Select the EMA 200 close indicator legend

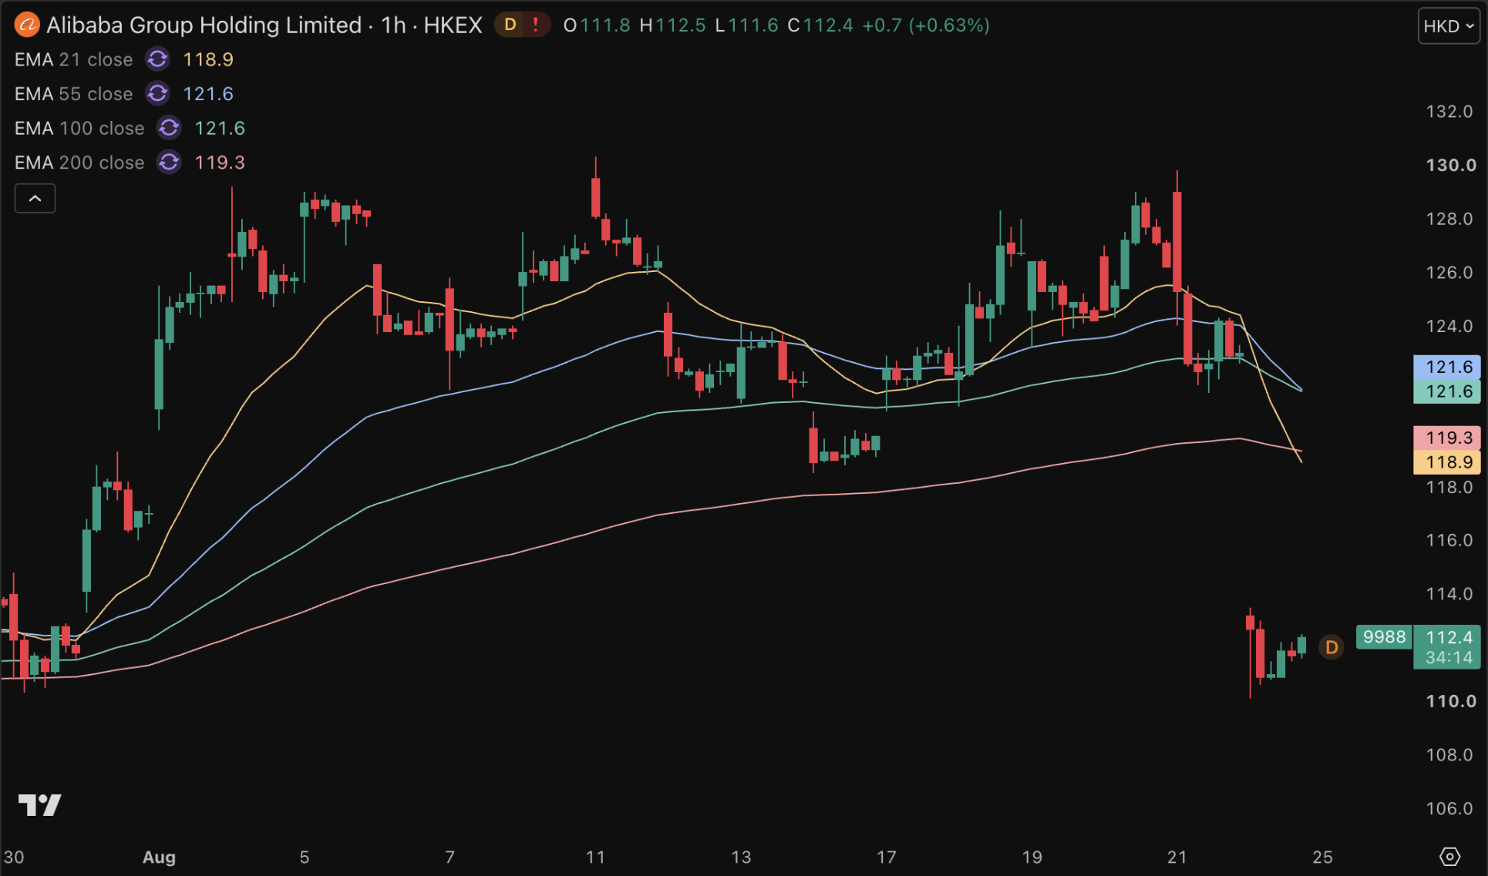point(79,163)
